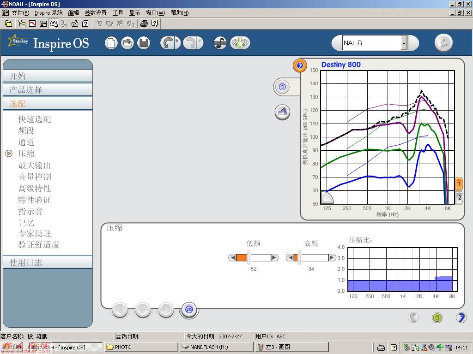Open the red audiogram curve toolbar icon
The image size is (473, 354).
33,24
